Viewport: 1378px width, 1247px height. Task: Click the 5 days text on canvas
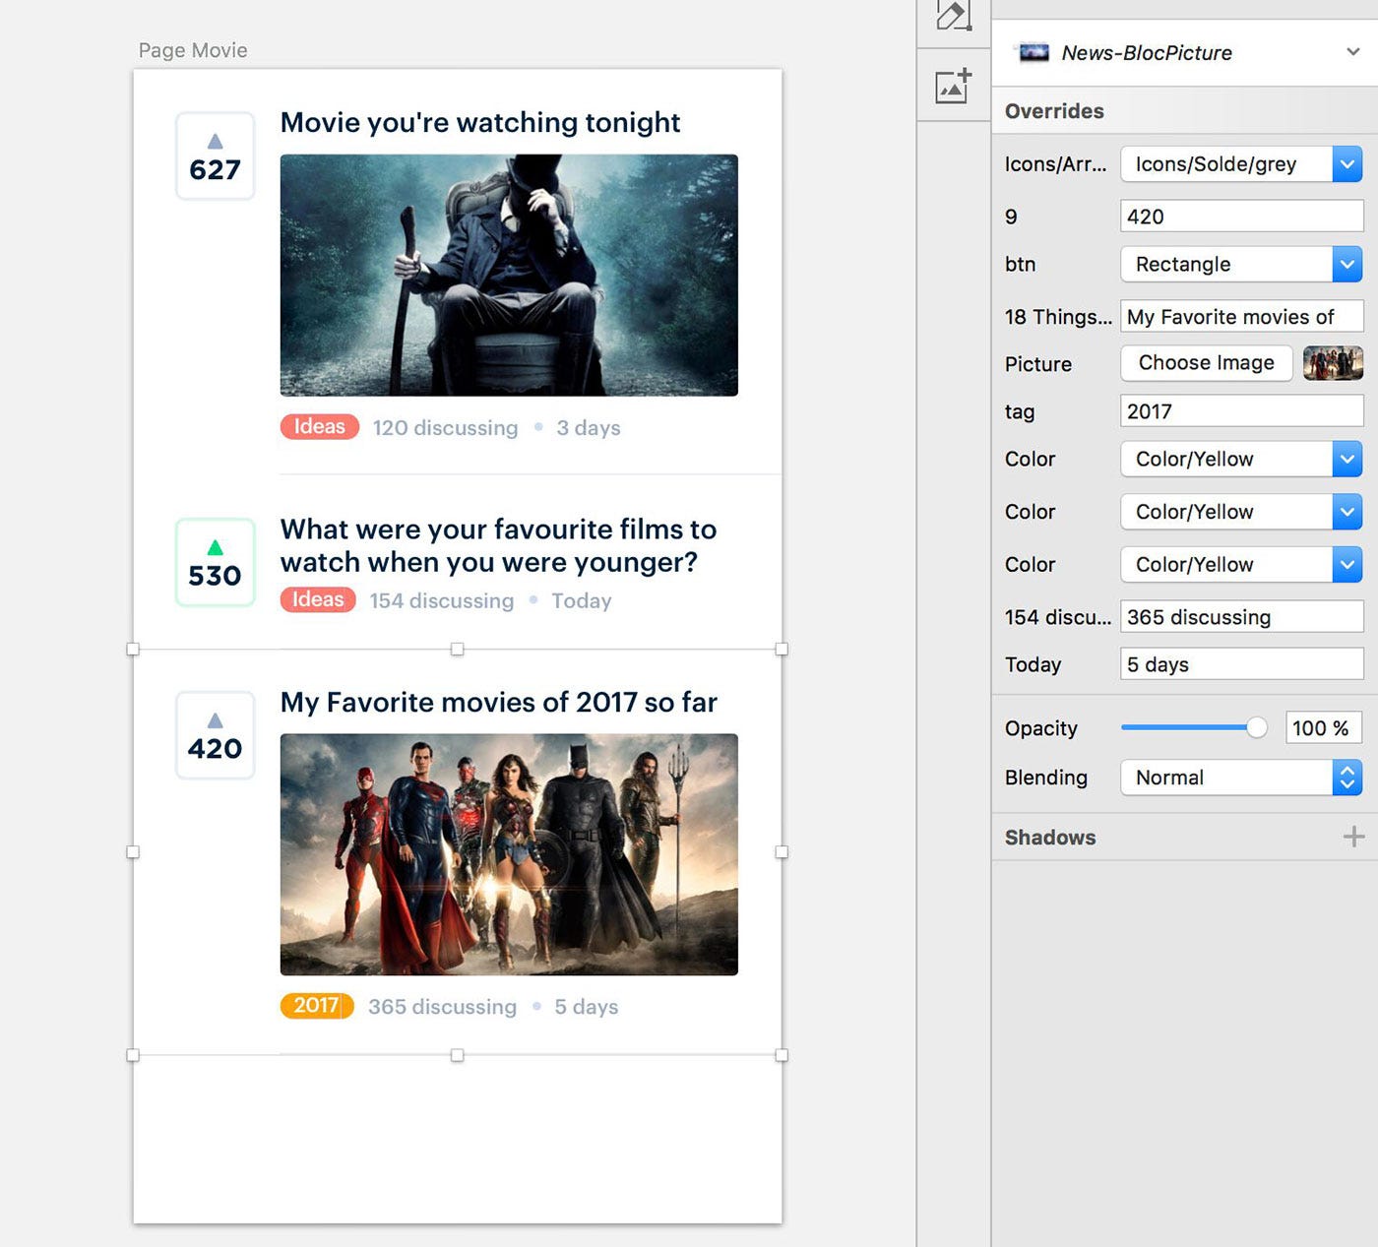587,1007
